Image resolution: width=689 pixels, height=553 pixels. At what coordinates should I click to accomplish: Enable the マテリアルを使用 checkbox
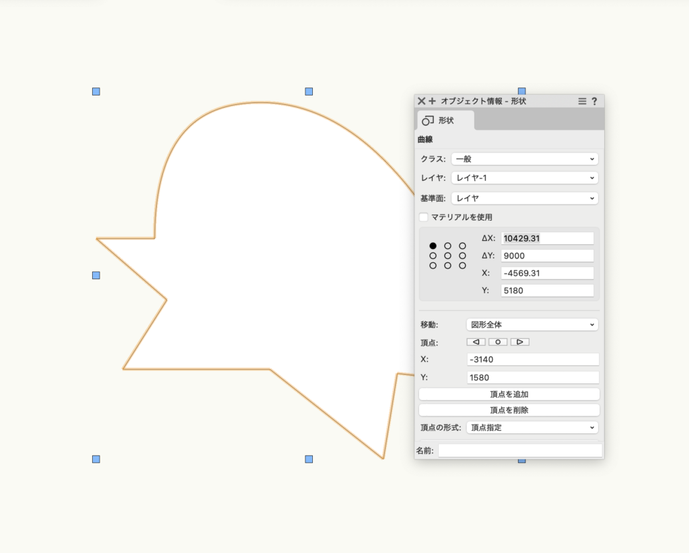pos(424,217)
